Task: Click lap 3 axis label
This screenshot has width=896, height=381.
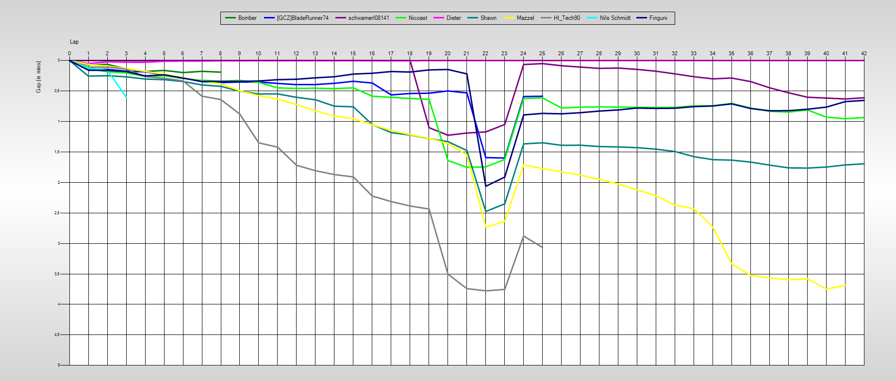Action: (x=126, y=53)
